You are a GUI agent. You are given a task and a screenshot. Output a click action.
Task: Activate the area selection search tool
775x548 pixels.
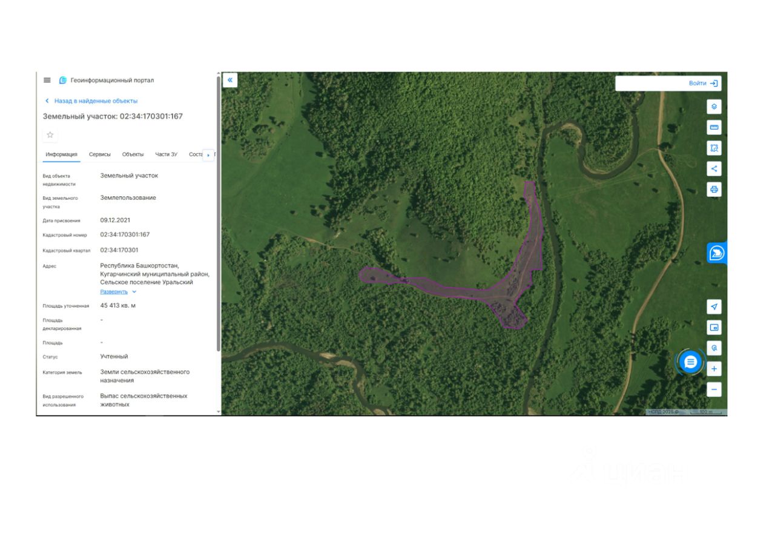pos(714,148)
